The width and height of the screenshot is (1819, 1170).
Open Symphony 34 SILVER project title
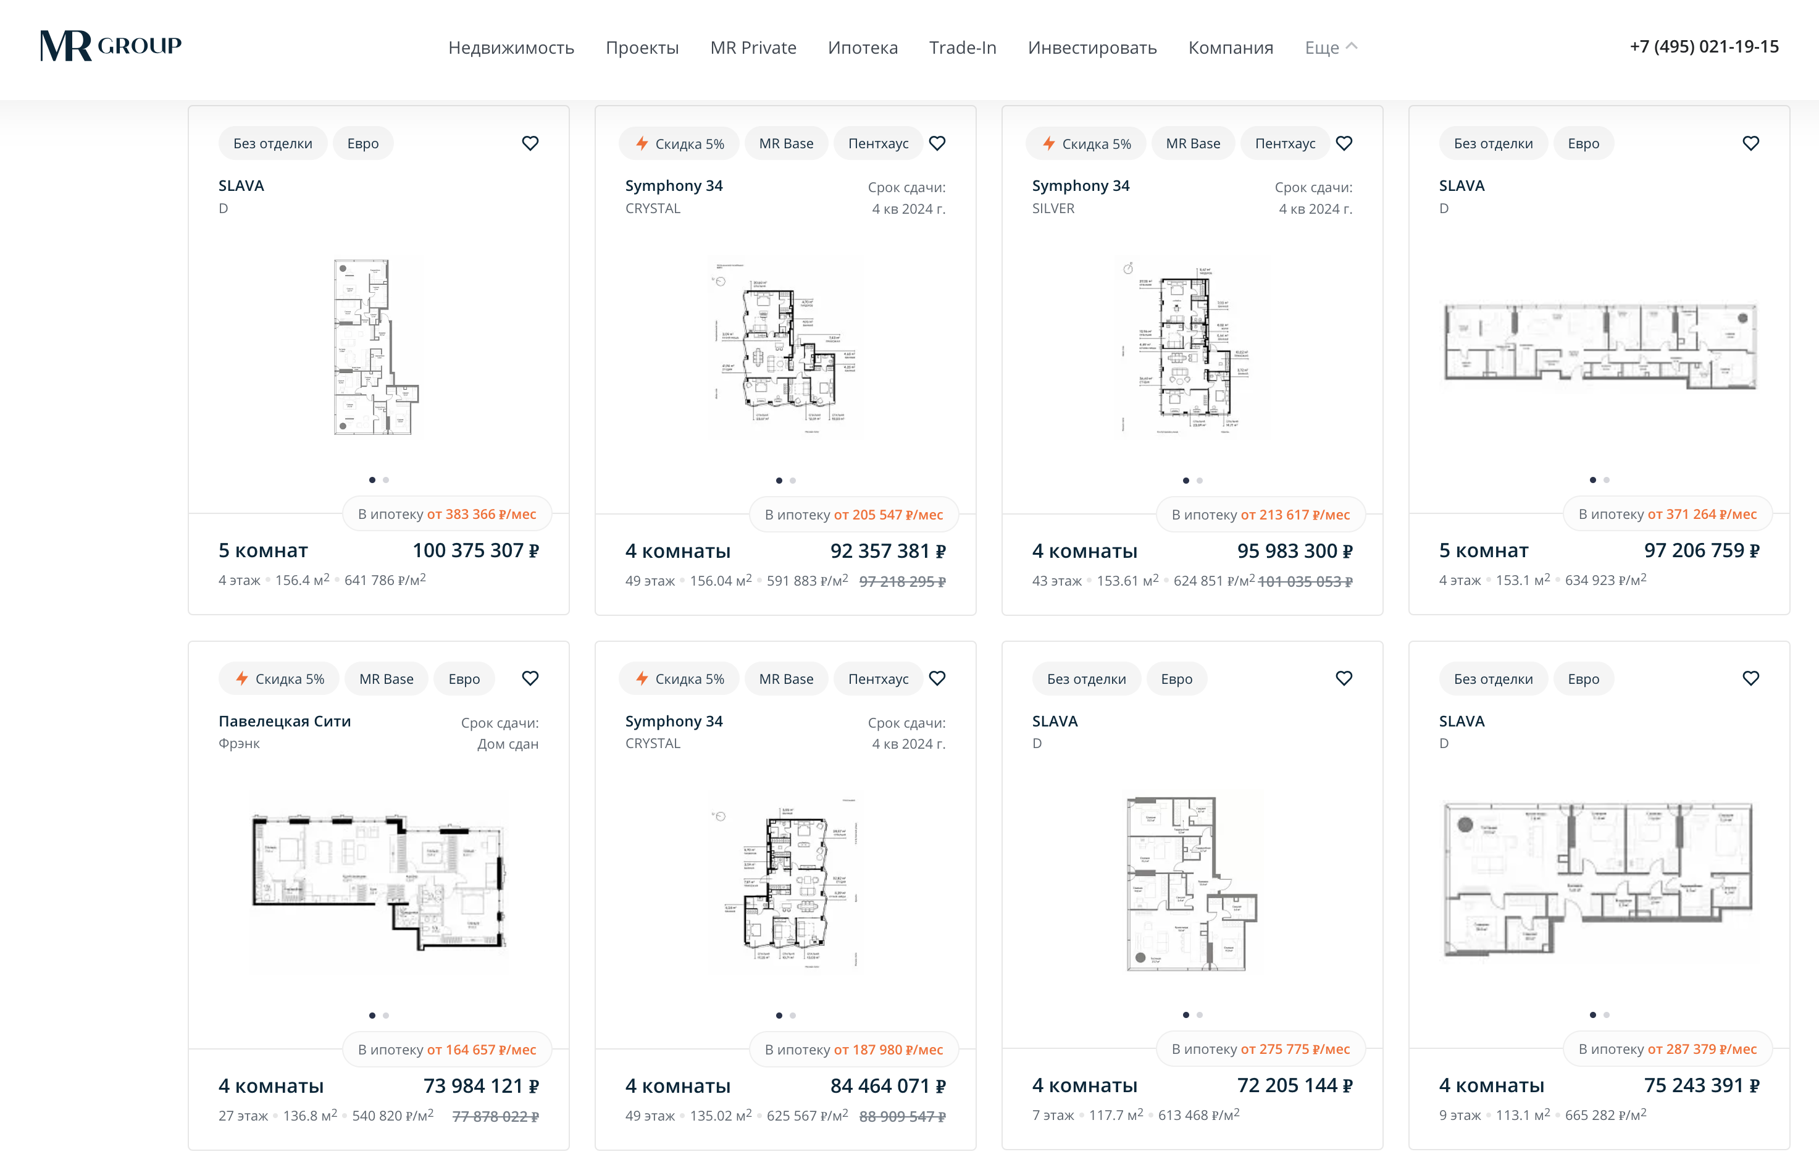click(1081, 186)
